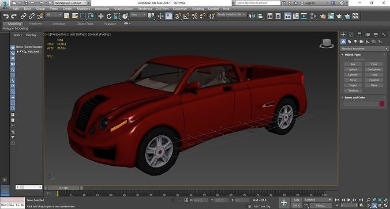Toggle the Percent Snap button
The width and height of the screenshot is (390, 209).
click(194, 16)
